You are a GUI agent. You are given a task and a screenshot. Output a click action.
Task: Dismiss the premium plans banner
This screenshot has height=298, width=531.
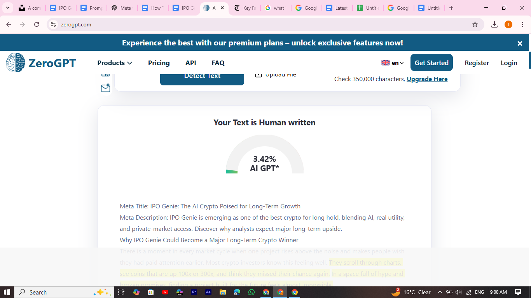tap(520, 43)
